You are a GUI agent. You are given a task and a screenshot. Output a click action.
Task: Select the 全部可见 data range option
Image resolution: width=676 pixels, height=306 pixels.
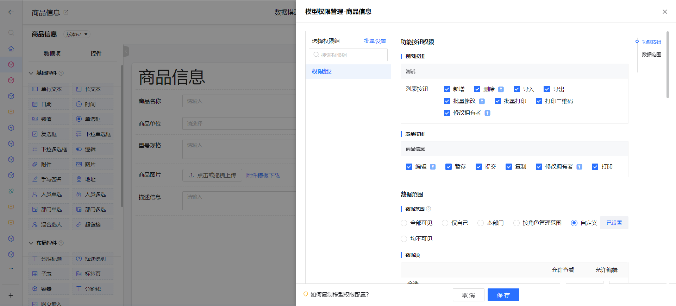click(404, 223)
